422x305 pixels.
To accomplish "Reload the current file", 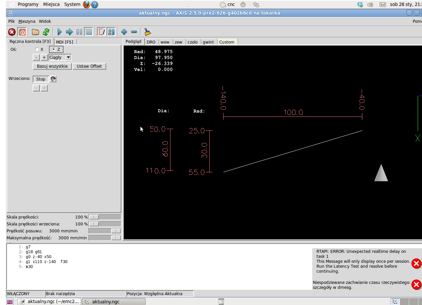I will tap(46, 32).
